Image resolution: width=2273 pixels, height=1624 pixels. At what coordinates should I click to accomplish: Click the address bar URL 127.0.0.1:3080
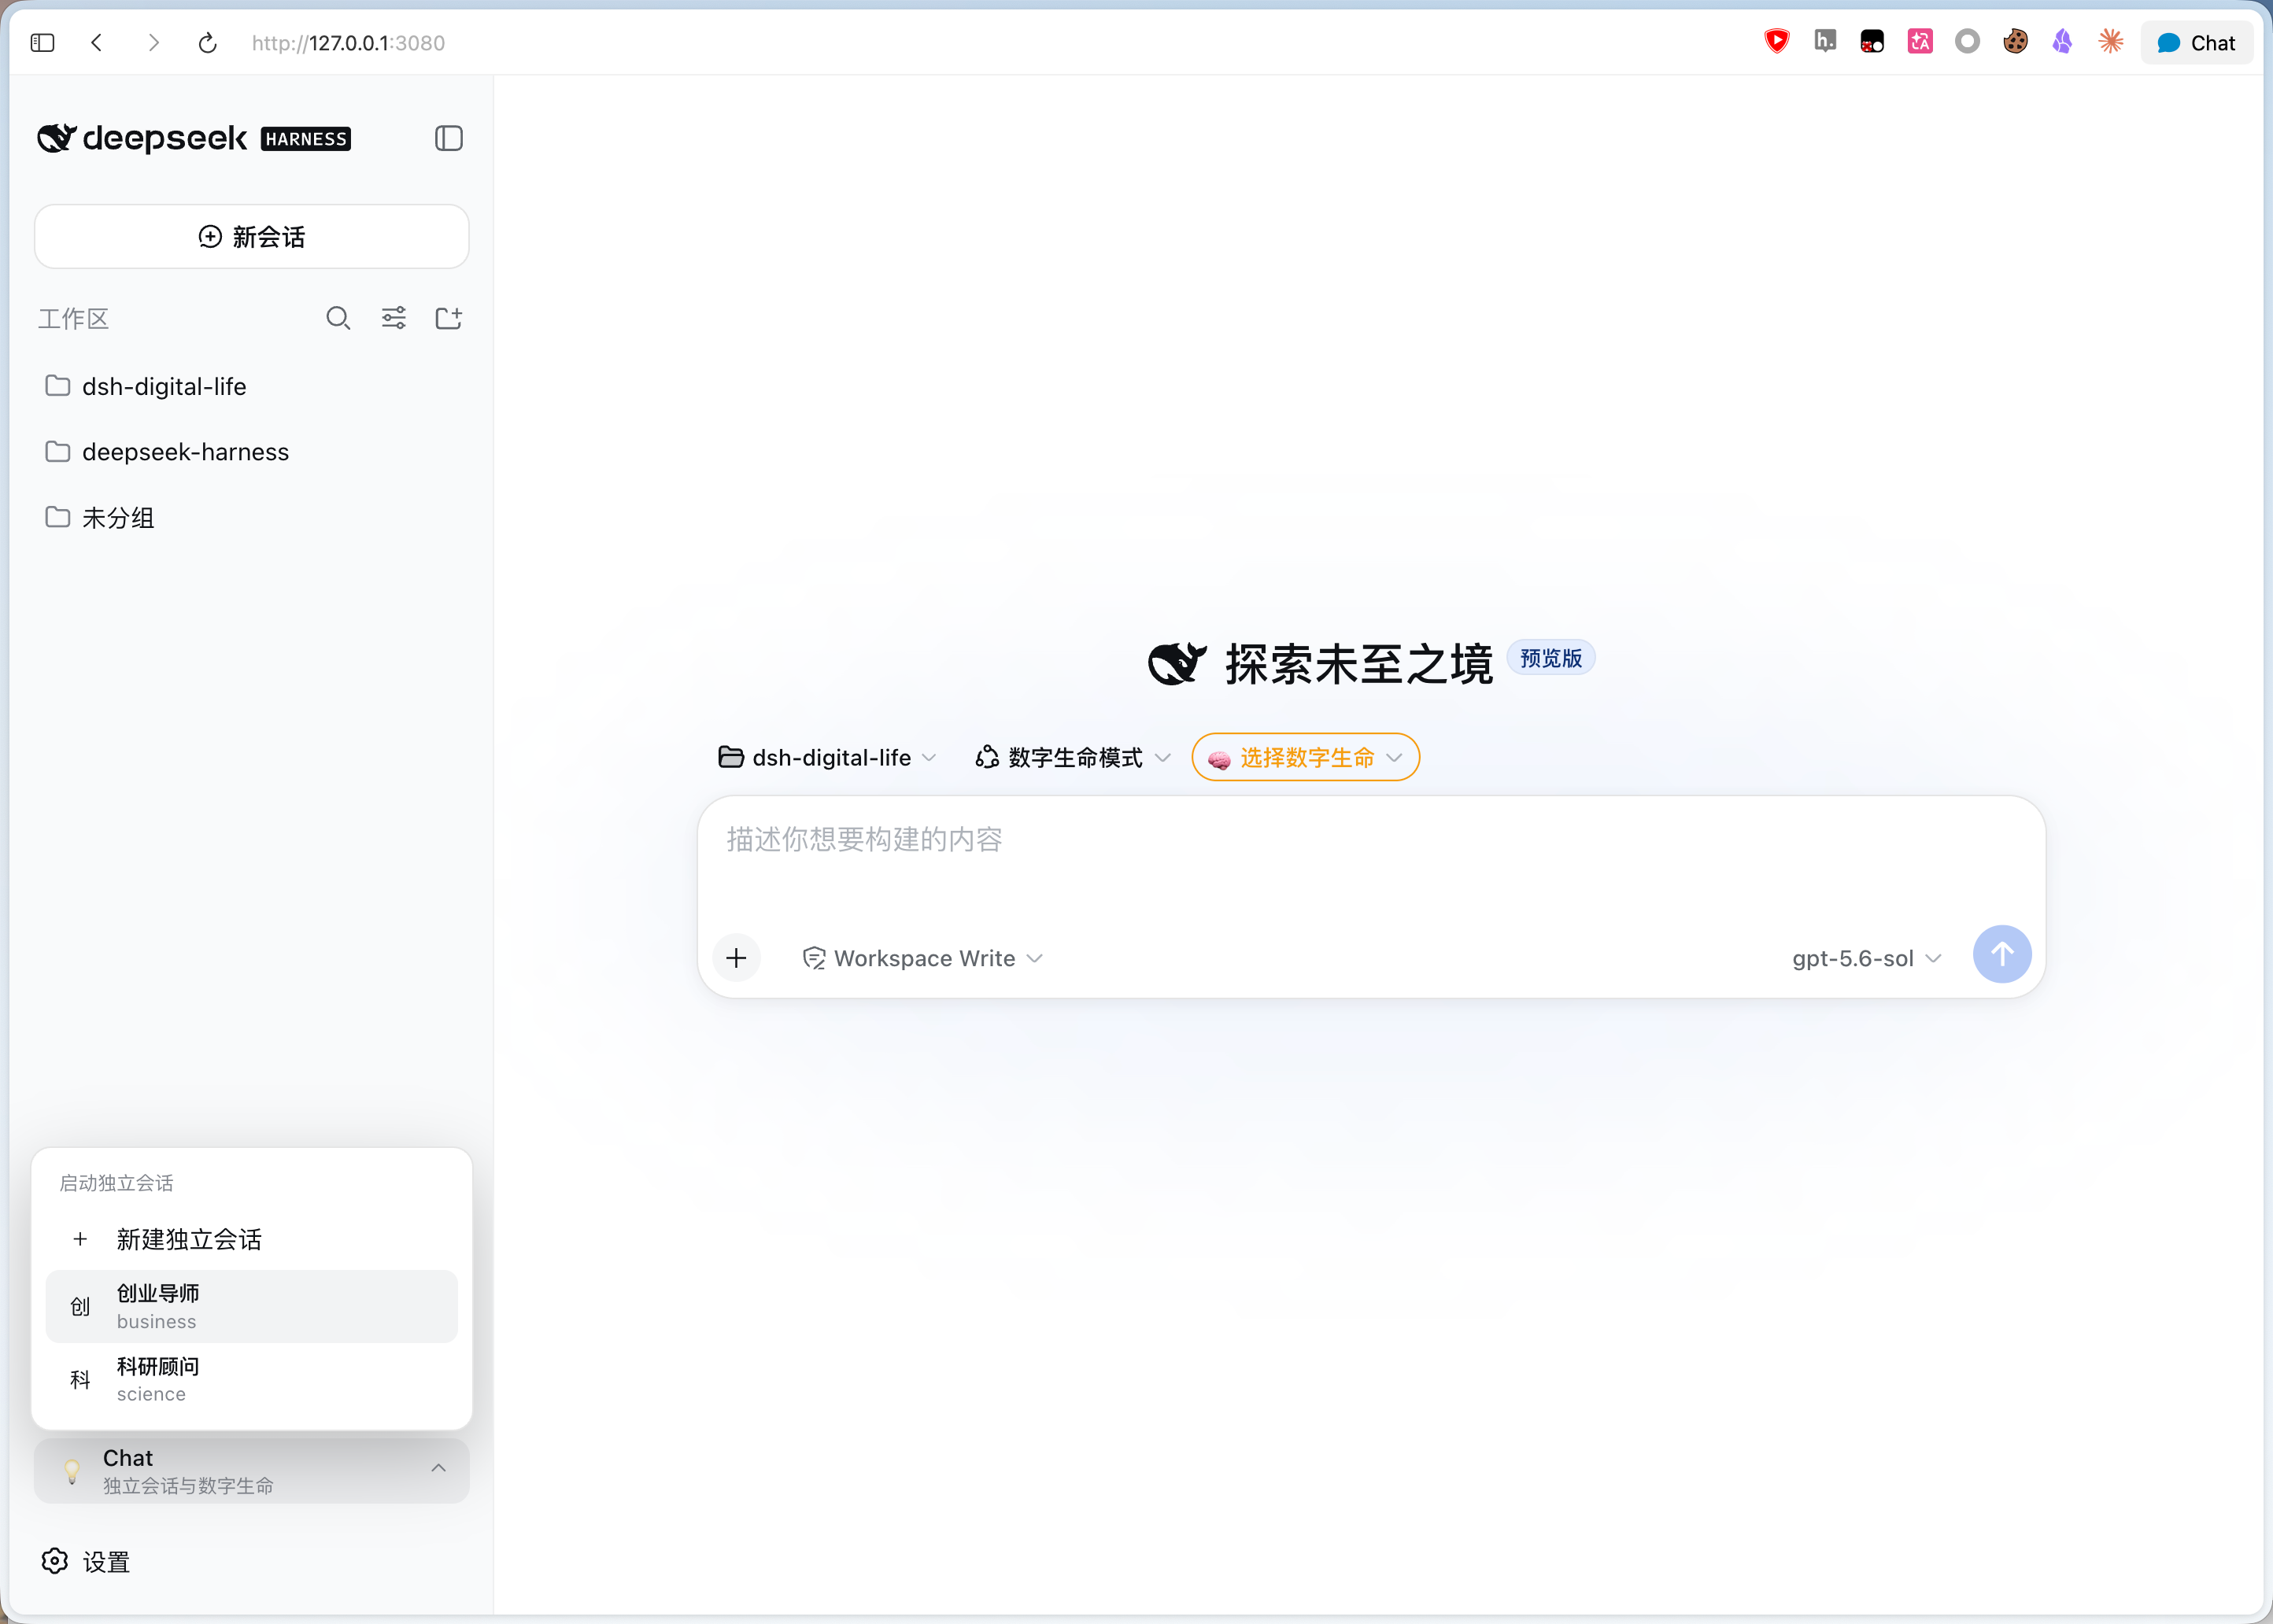348,43
